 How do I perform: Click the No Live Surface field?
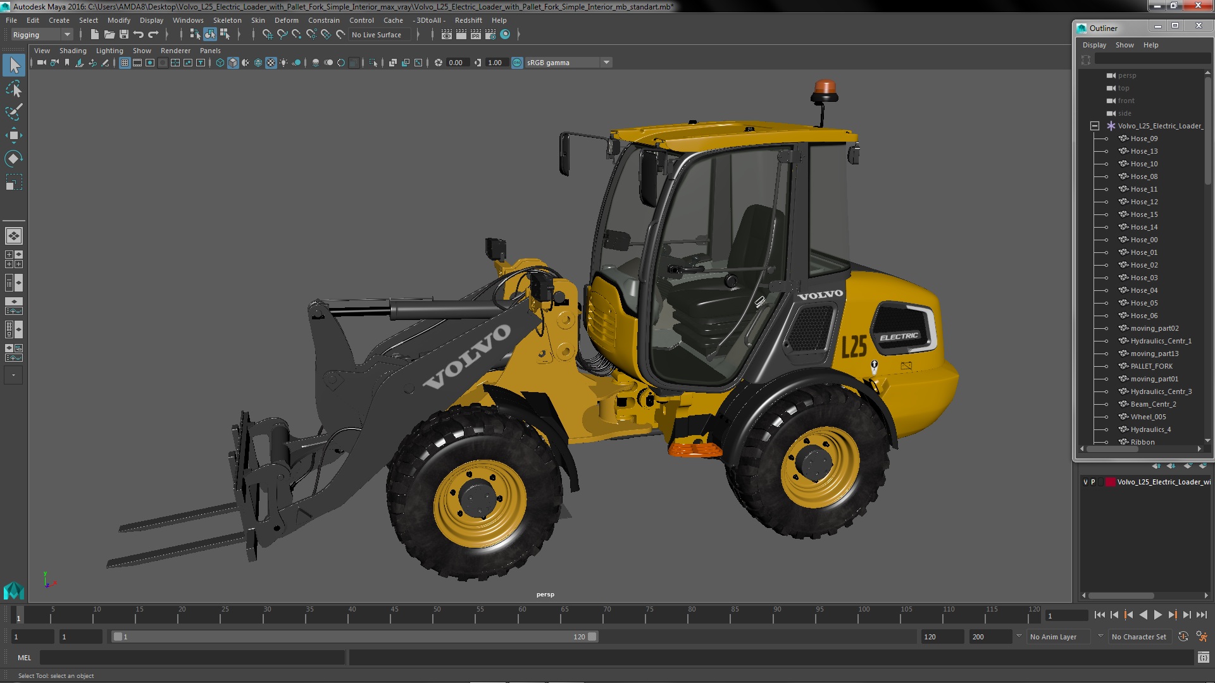379,35
